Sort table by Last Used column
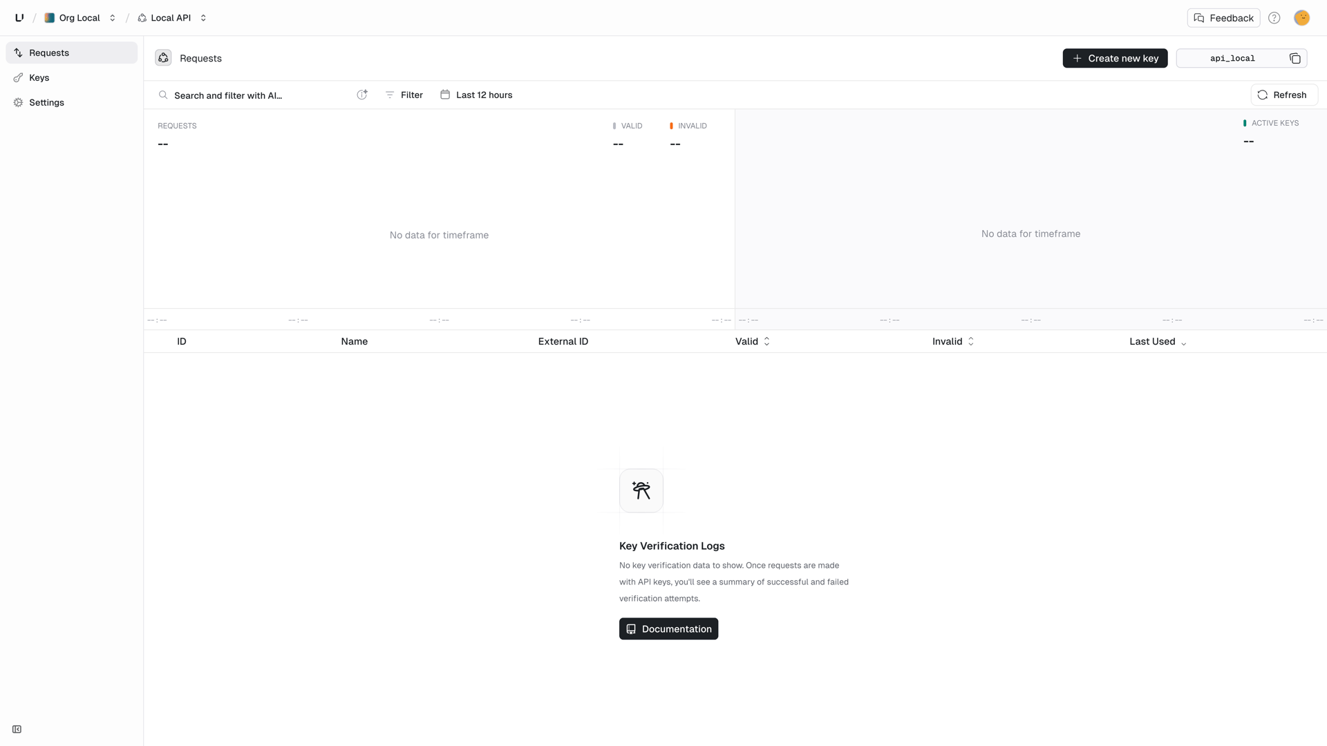The height and width of the screenshot is (746, 1327). coord(1158,341)
